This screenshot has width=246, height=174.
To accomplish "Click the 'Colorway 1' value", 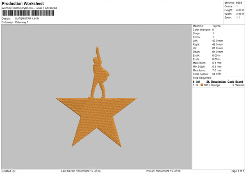I will pyautogui.click(x=22, y=22).
